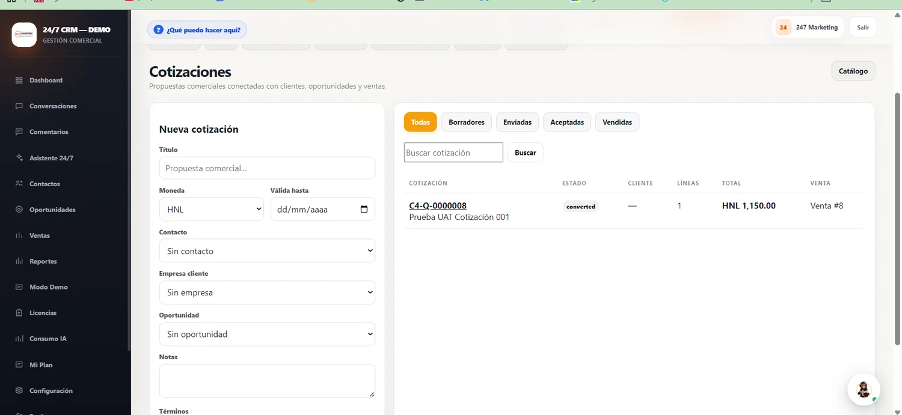Open Ventas in the sidebar
This screenshot has width=902, height=415.
pyautogui.click(x=40, y=235)
